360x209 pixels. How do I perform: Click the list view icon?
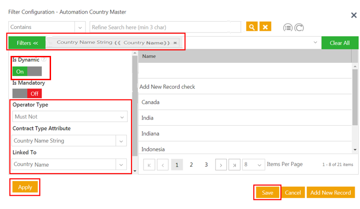click(x=288, y=27)
